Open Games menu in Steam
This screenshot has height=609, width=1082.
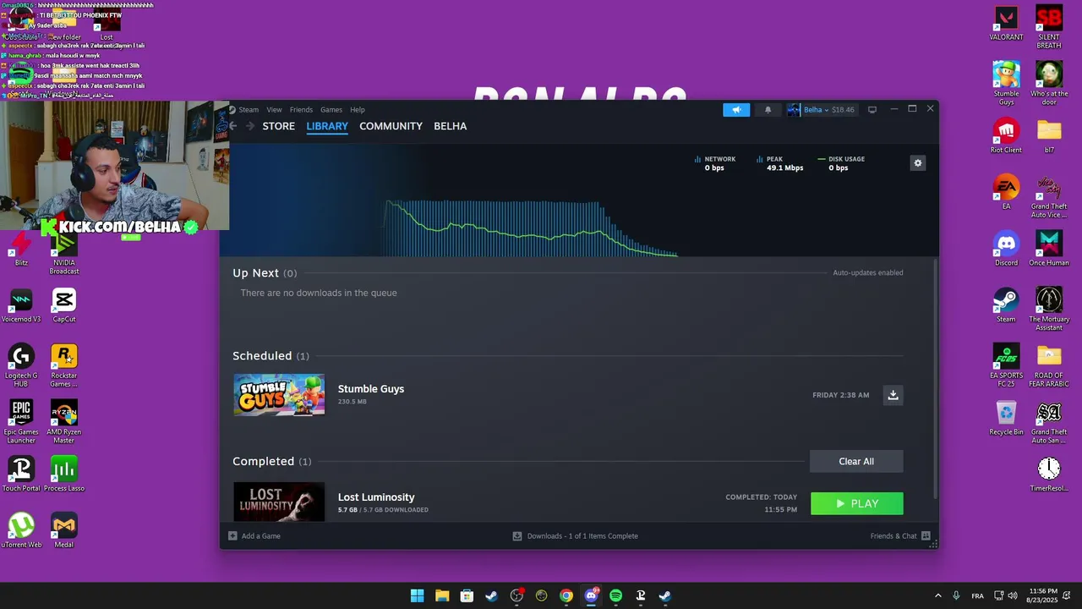pos(331,110)
